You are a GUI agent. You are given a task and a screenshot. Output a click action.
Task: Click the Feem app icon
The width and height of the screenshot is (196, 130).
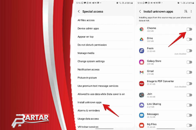[141, 50]
